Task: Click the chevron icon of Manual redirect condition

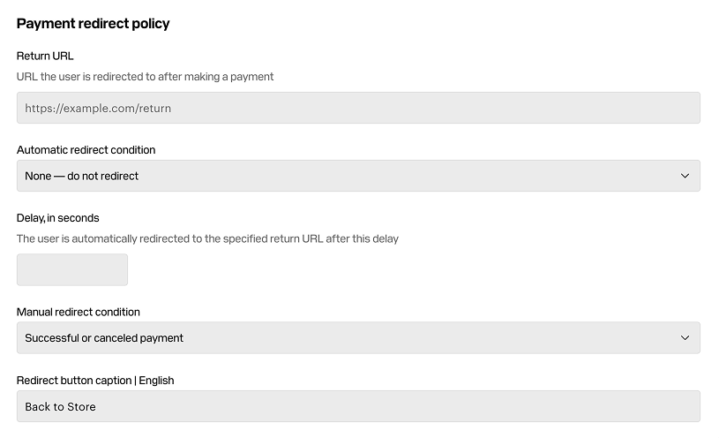Action: pos(685,338)
